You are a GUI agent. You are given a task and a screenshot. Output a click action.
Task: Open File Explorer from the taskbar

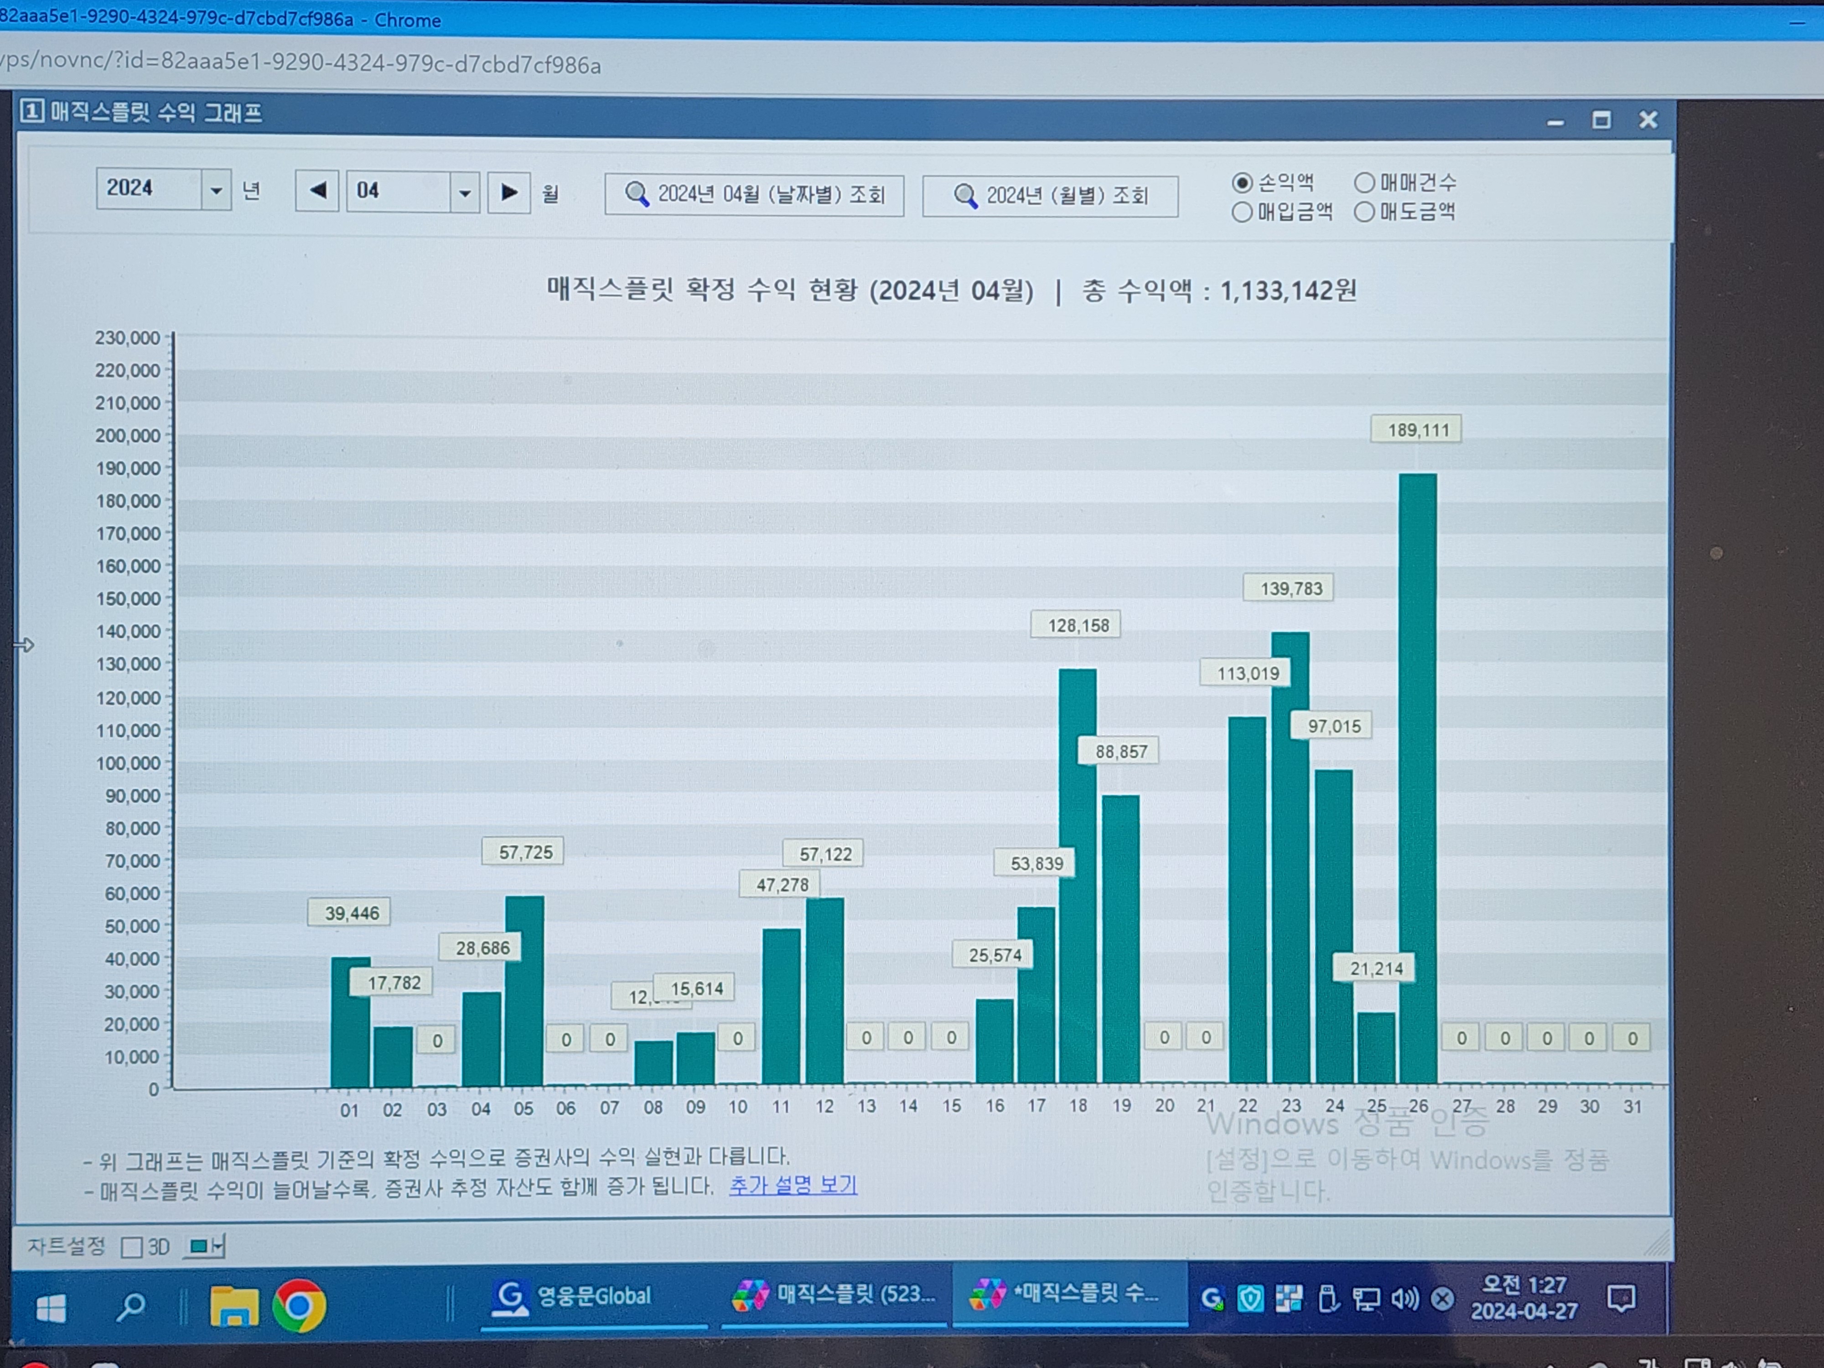(x=233, y=1306)
